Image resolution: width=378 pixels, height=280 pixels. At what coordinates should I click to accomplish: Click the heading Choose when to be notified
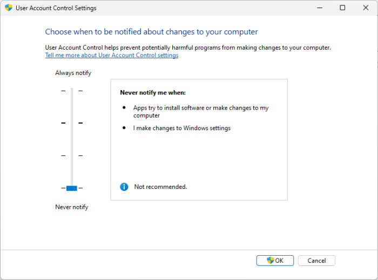(151, 32)
